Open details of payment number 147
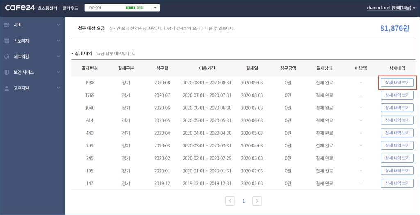Screen dimensions: 420x215 coord(397,183)
